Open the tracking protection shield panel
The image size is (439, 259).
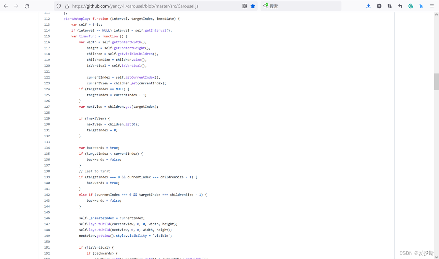(59, 6)
